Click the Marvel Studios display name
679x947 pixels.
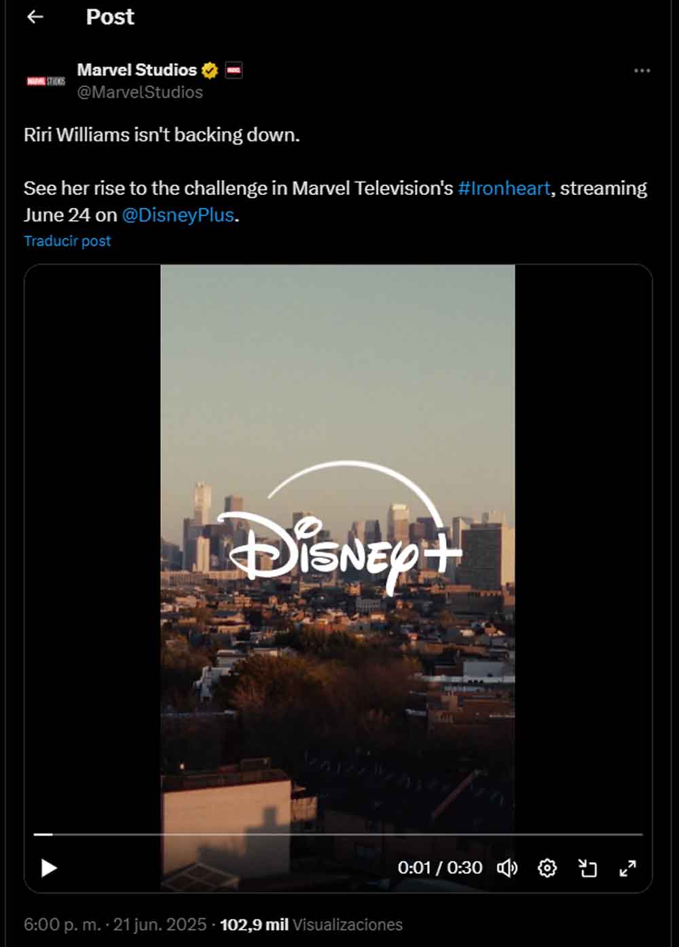pos(137,70)
